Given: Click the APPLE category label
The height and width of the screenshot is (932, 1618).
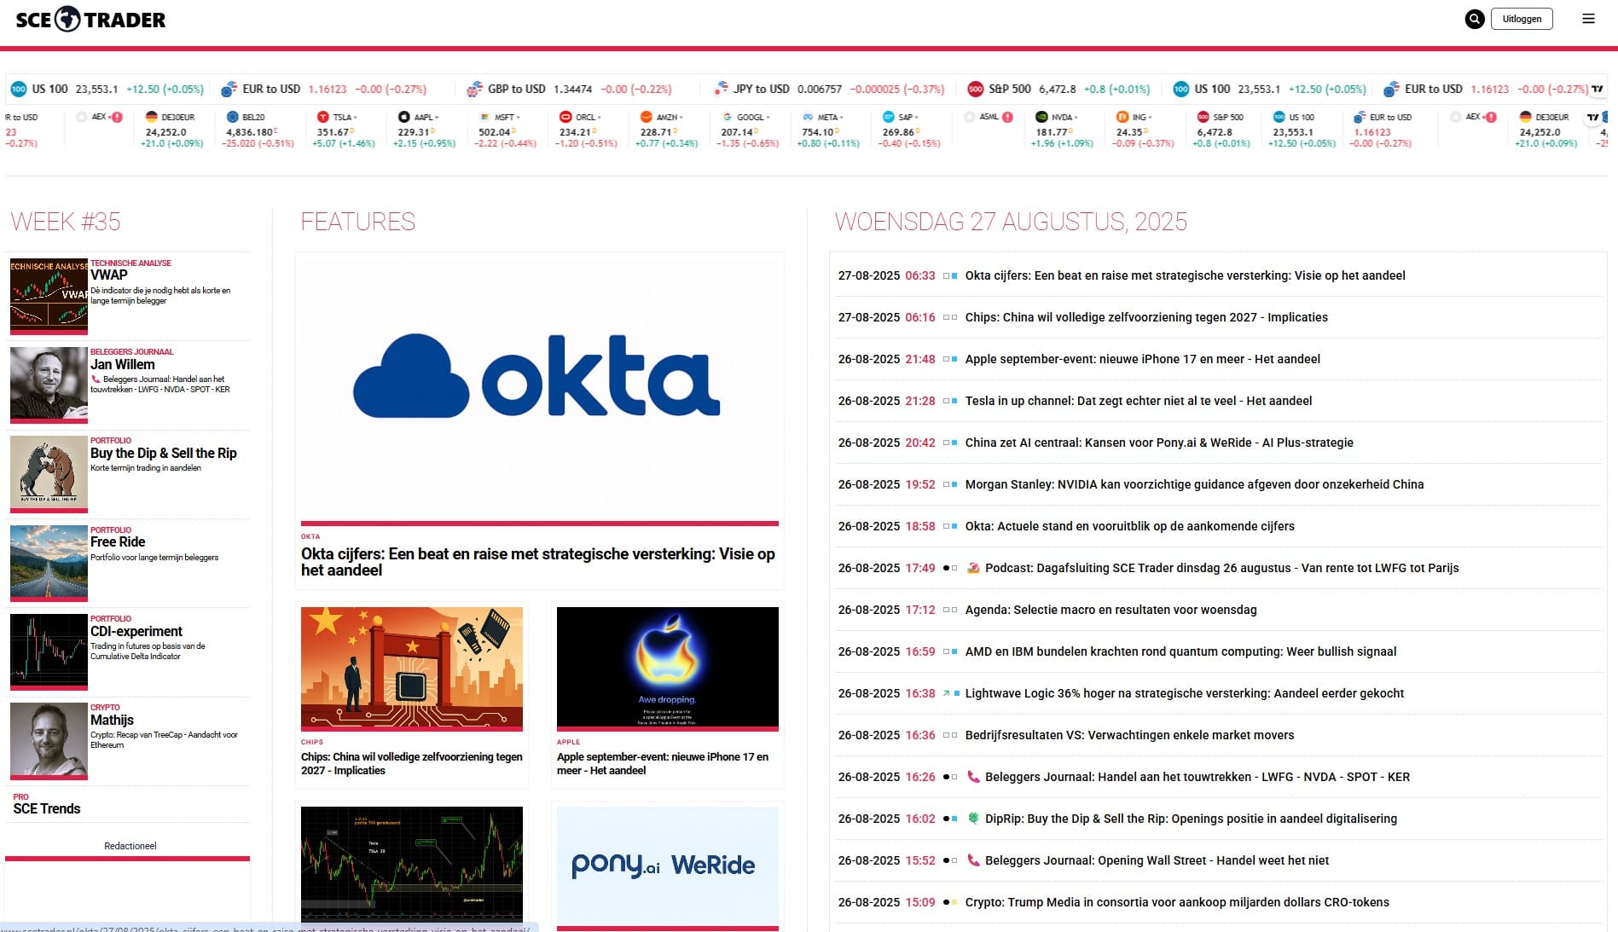Looking at the screenshot, I should (568, 742).
